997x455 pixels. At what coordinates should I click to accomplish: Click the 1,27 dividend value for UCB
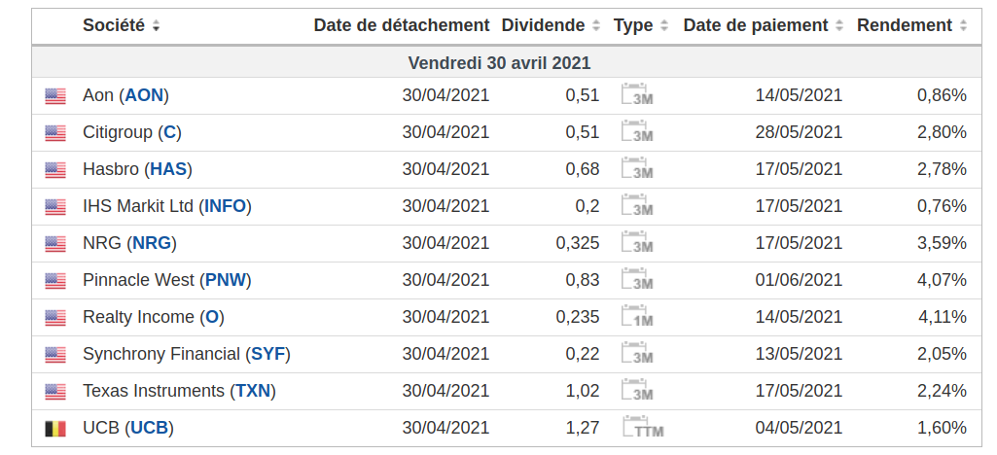(583, 428)
